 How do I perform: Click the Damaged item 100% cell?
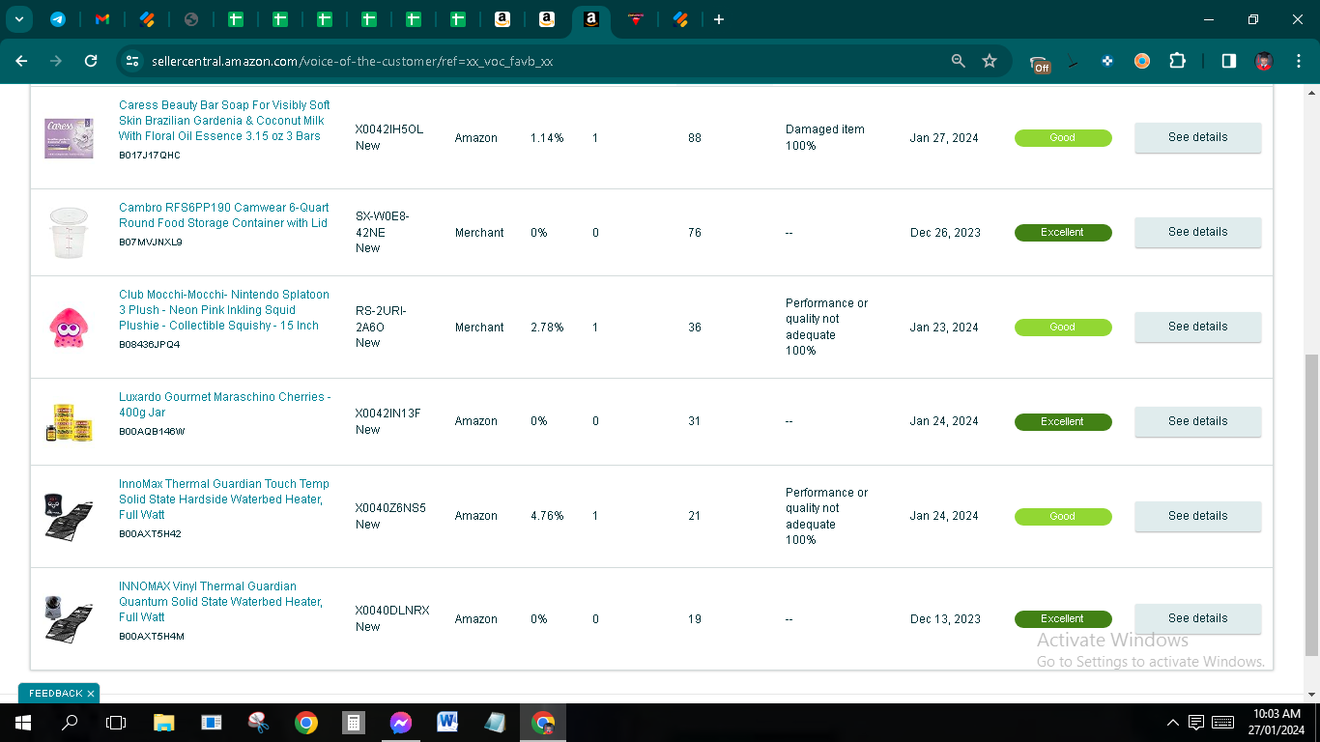(x=825, y=137)
